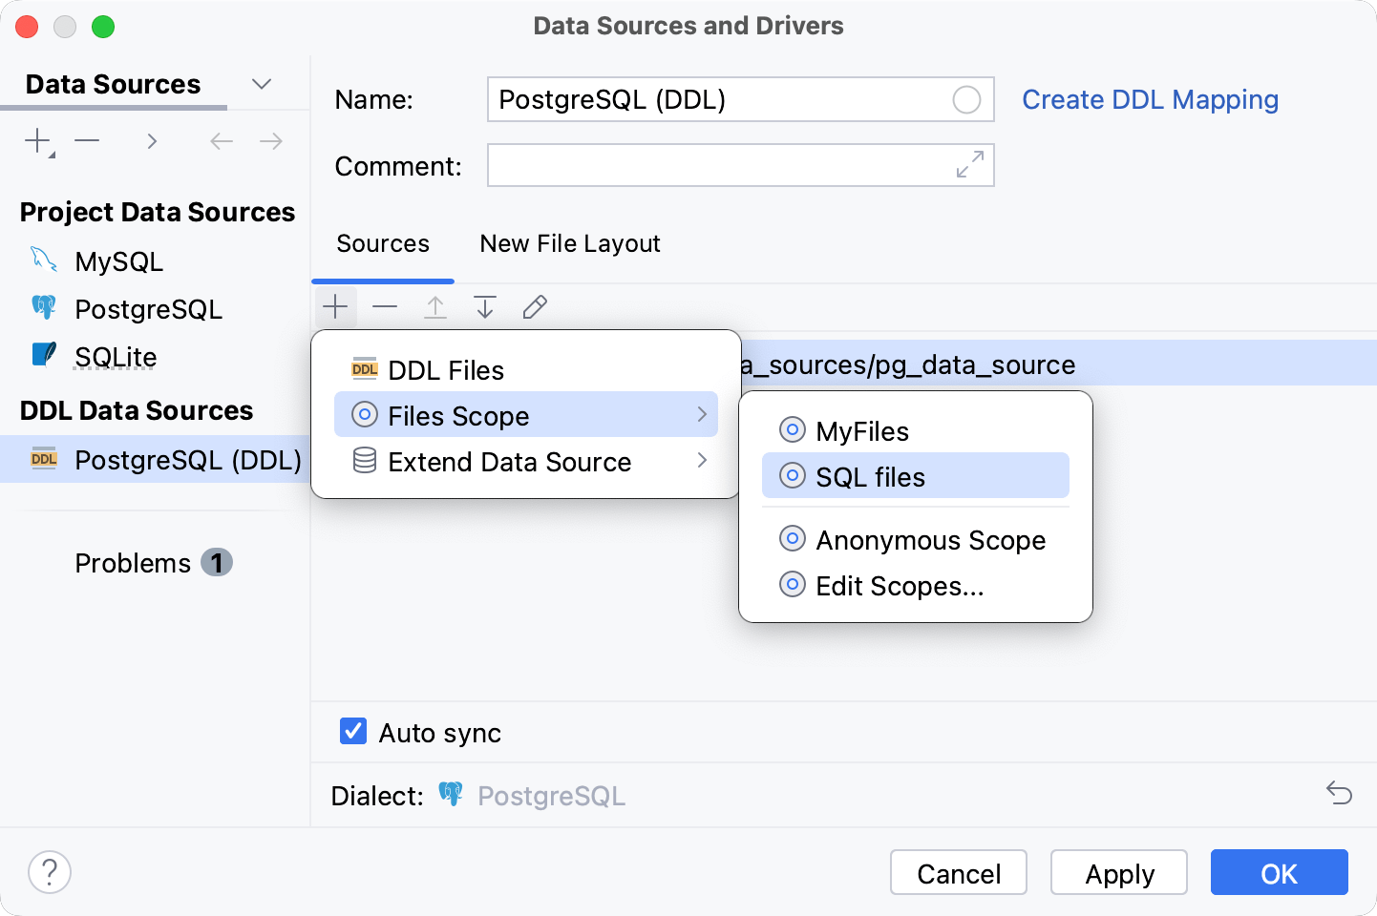Open the Files Scope submenu chevron
This screenshot has height=916, width=1377.
(x=702, y=414)
